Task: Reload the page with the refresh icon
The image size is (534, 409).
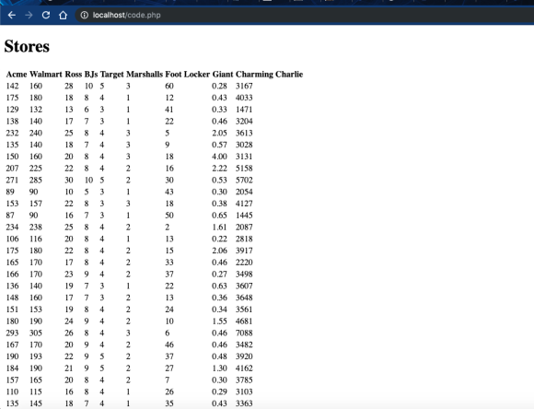Action: click(x=46, y=15)
